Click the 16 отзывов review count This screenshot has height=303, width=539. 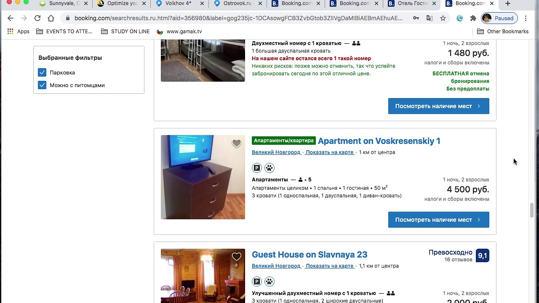click(x=458, y=260)
